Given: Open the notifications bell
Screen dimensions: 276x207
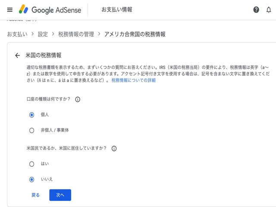Looking at the screenshot, I should coord(268,9).
